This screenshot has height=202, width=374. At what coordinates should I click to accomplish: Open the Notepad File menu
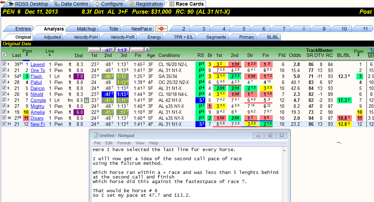[97, 143]
